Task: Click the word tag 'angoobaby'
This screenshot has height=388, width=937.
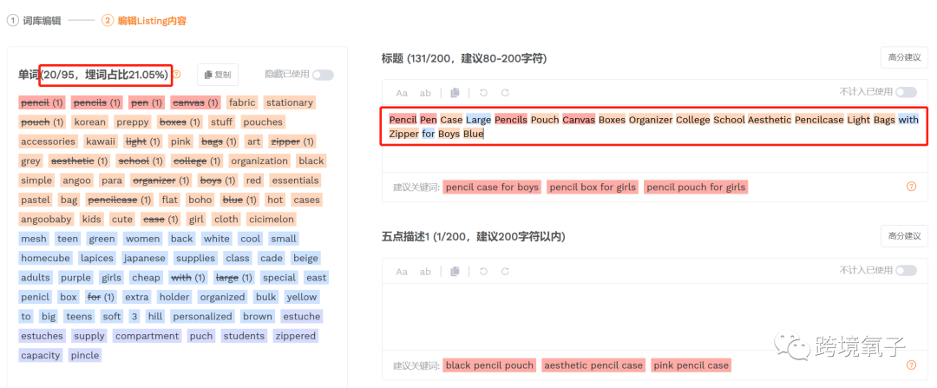Action: (47, 220)
